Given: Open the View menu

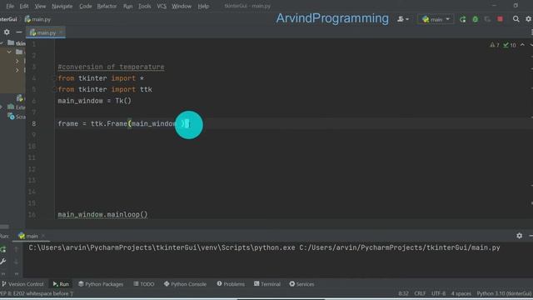Looking at the screenshot, I should tap(40, 6).
